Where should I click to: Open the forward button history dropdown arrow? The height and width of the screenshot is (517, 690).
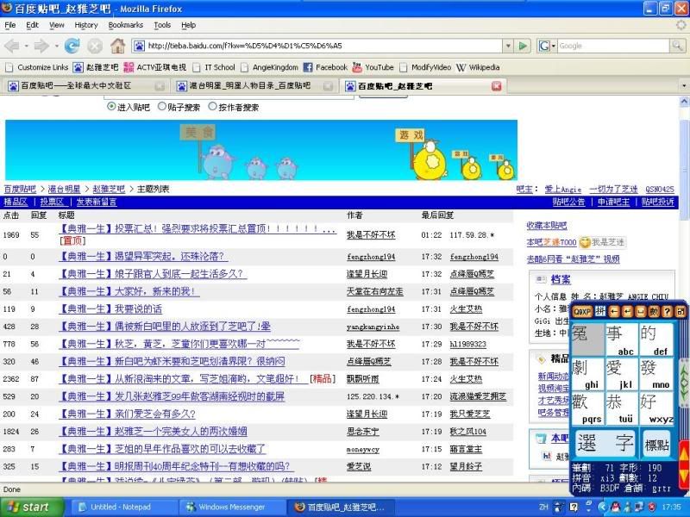tap(56, 46)
